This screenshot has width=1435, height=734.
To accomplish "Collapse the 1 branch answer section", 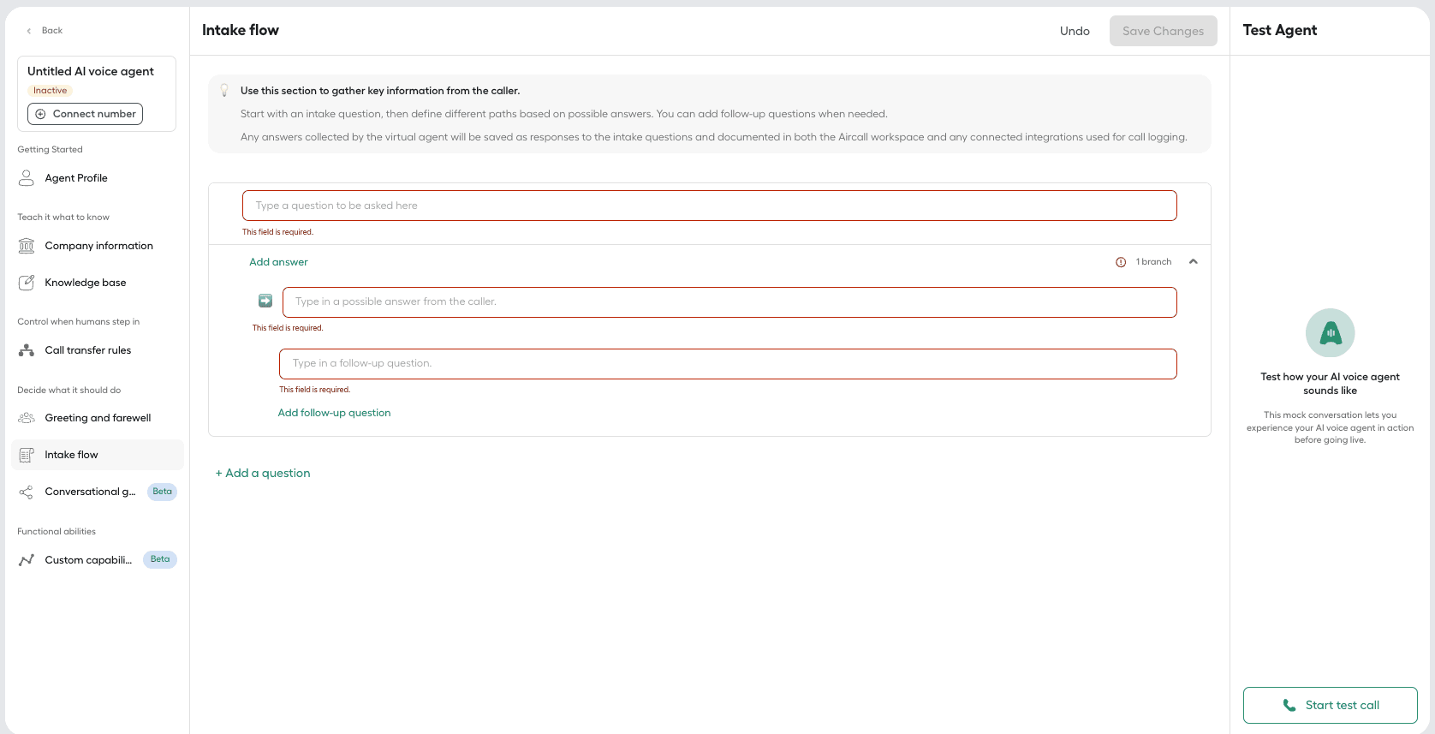I will click(1193, 262).
